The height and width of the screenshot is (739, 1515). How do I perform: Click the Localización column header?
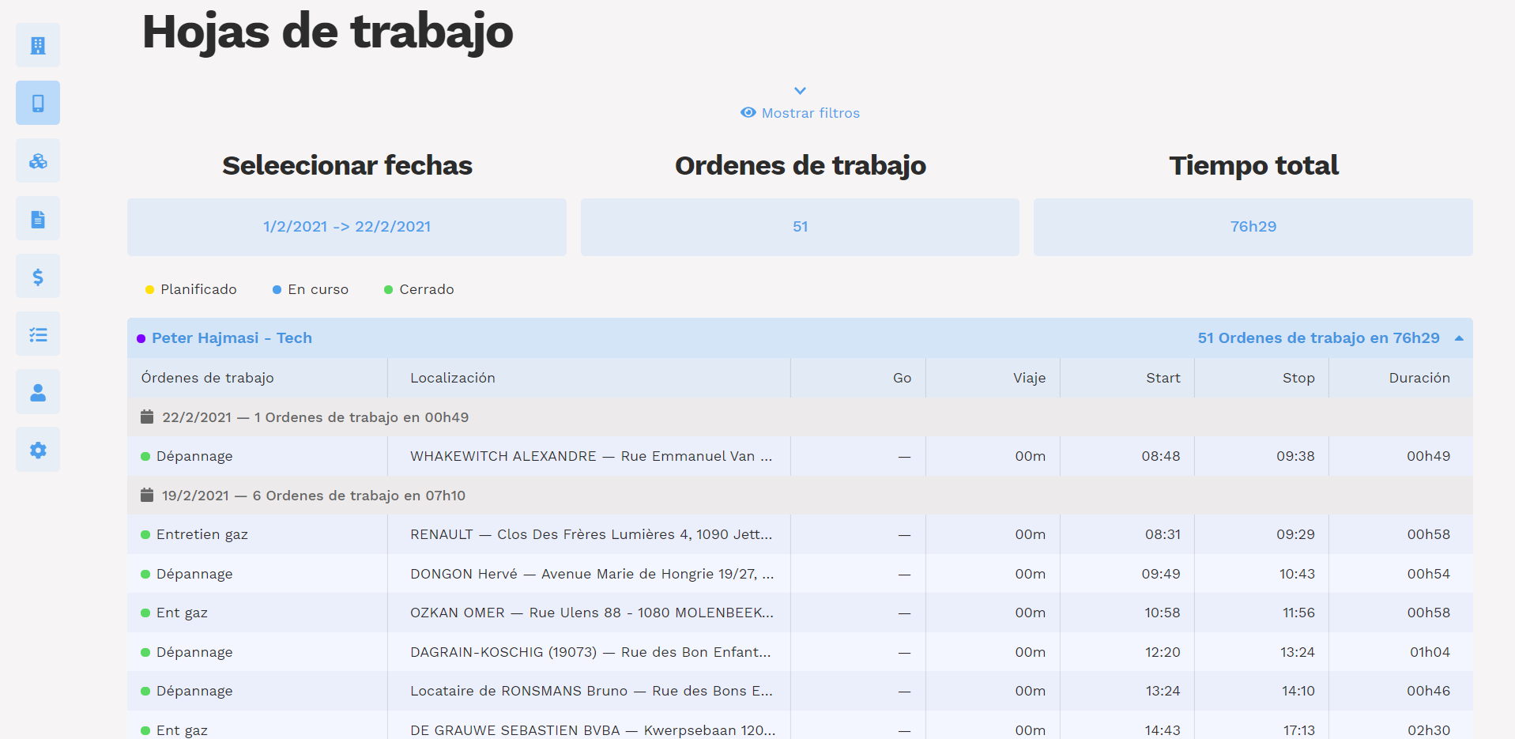tap(452, 378)
